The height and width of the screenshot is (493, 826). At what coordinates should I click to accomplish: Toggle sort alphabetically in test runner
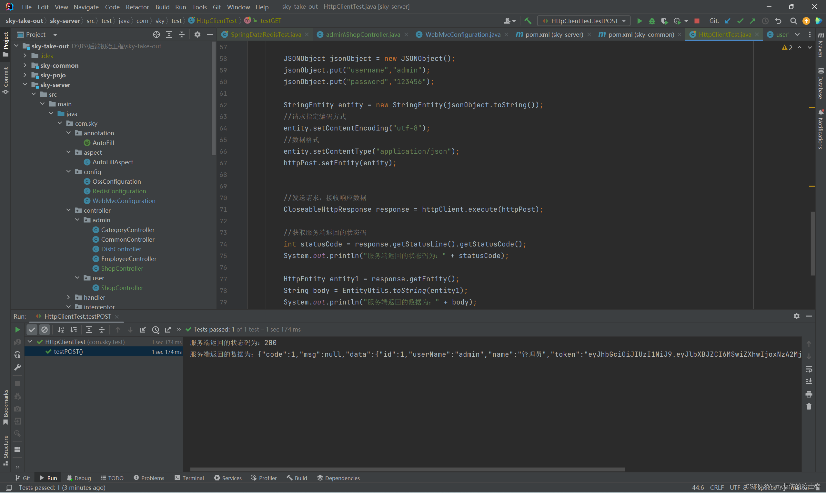(x=61, y=330)
